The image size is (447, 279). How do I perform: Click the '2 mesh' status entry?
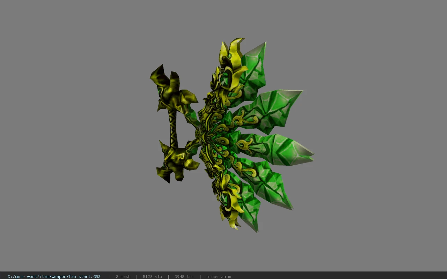click(x=123, y=277)
